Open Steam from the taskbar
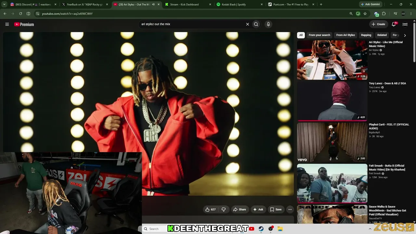This screenshot has height=234, width=416. 261,229
